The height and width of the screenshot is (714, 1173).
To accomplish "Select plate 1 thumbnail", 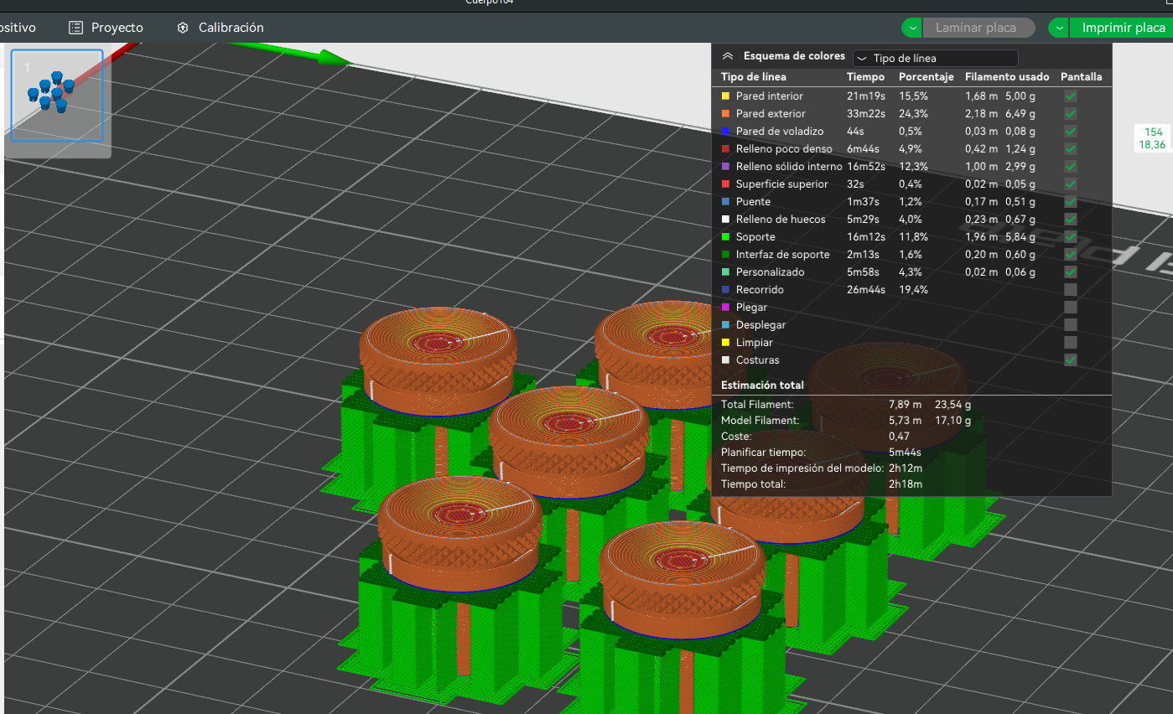I will 57,95.
